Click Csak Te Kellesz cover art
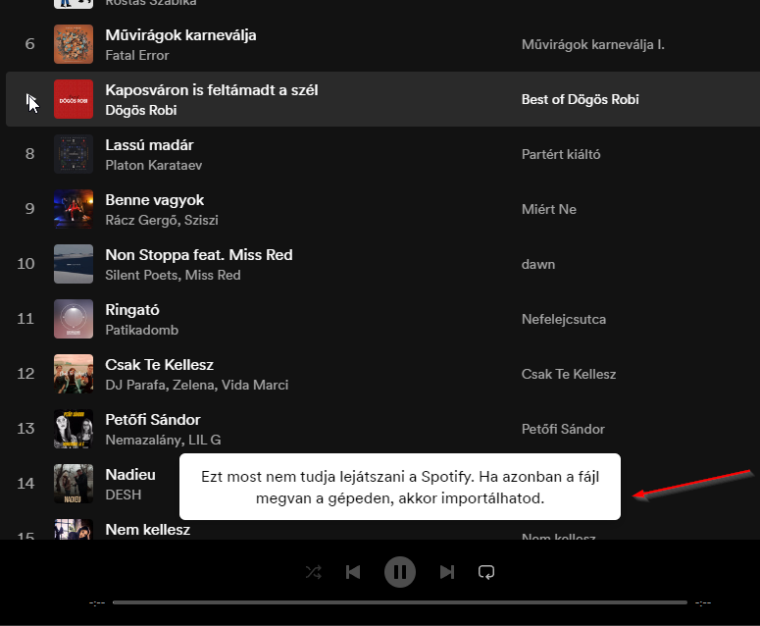The width and height of the screenshot is (760, 626). pos(74,374)
